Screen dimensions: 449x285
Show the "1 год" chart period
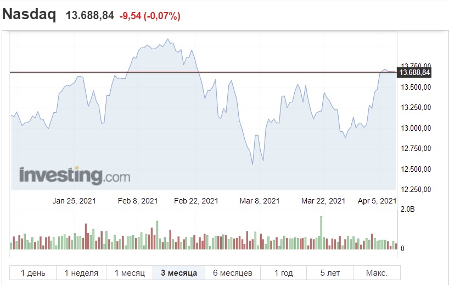coord(283,272)
